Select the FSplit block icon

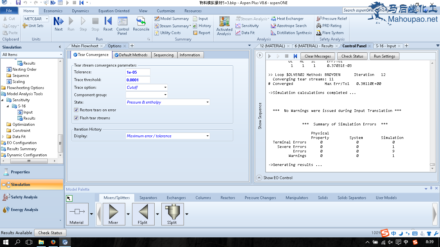(143, 214)
